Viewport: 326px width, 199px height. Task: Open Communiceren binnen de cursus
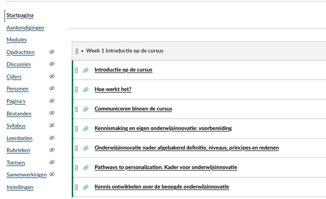(133, 109)
